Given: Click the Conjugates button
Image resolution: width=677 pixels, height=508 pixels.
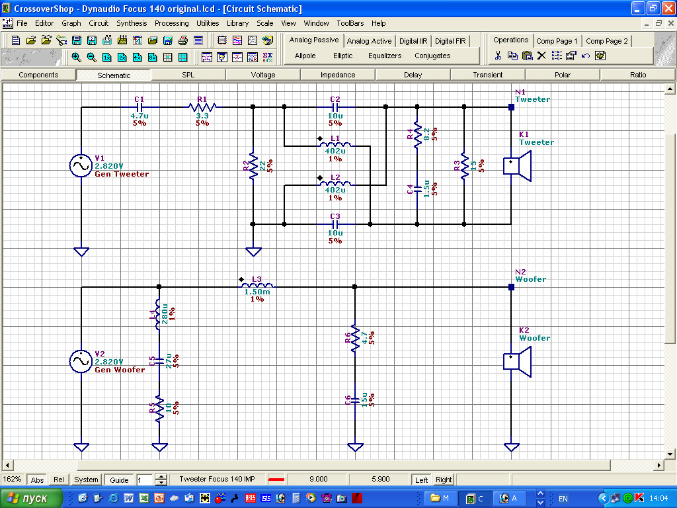Looking at the screenshot, I should (x=432, y=56).
